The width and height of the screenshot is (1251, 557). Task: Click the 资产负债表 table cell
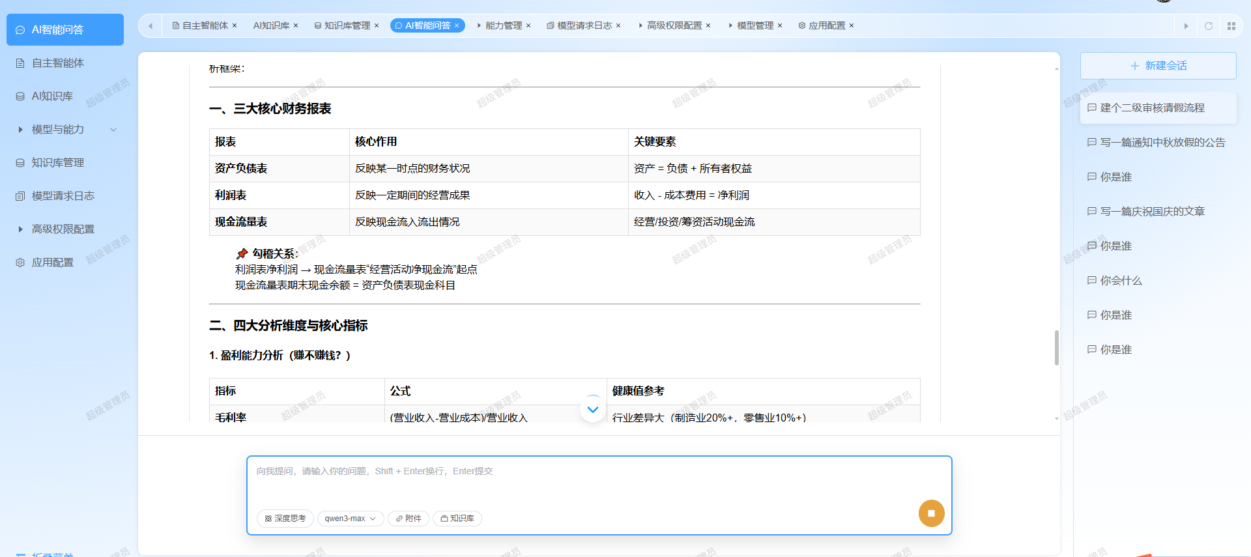pyautogui.click(x=279, y=169)
